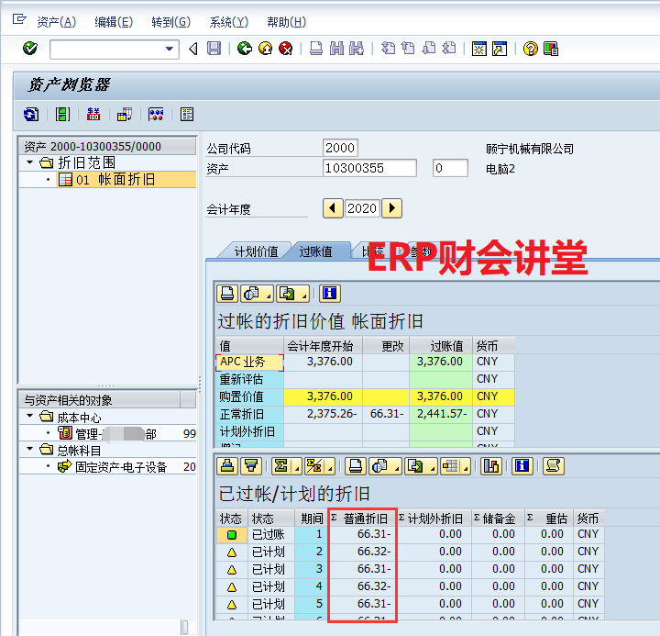Click the refresh icon in asset browser toolbar
The image size is (660, 636).
(x=31, y=115)
